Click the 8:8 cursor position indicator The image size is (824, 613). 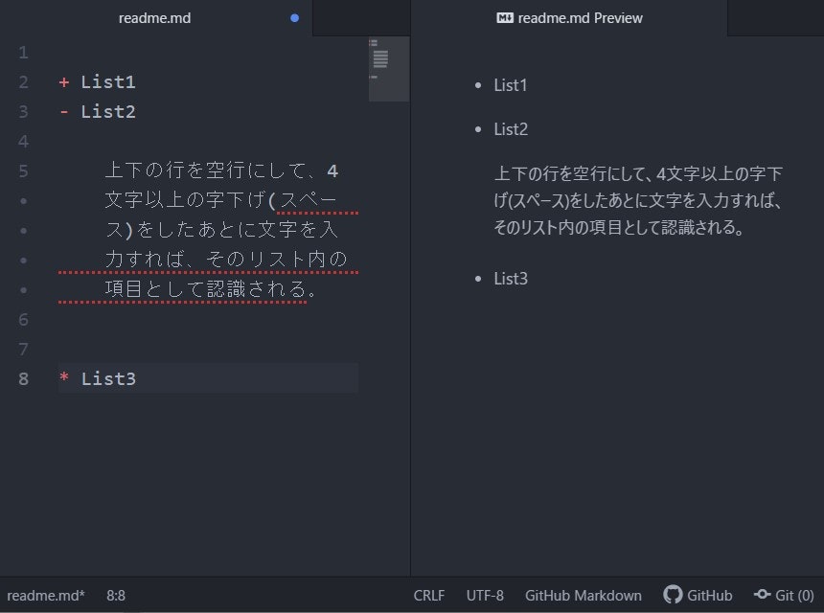[x=115, y=596]
